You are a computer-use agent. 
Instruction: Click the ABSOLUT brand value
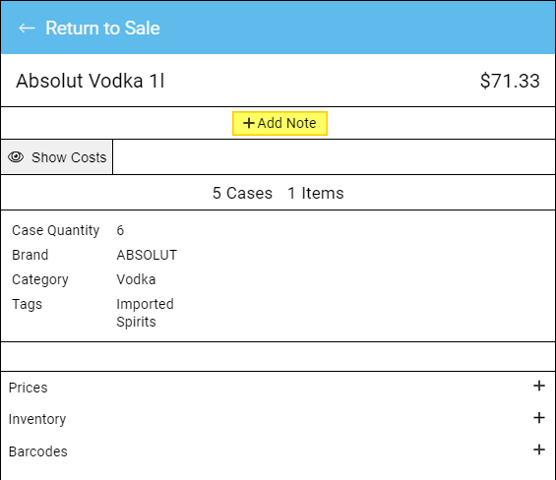click(147, 255)
